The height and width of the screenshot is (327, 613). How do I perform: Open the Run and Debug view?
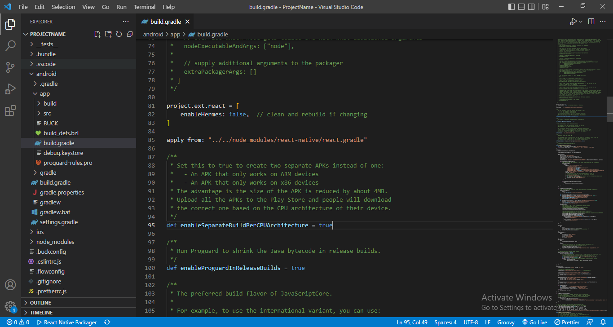[10, 89]
